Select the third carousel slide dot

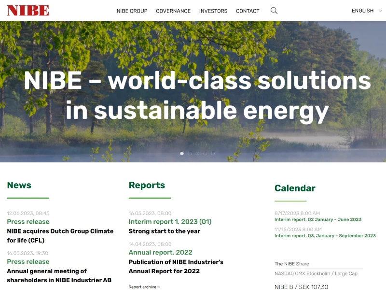[197, 153]
